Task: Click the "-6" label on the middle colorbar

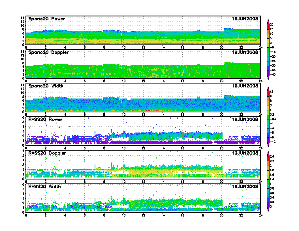Action: point(272,133)
